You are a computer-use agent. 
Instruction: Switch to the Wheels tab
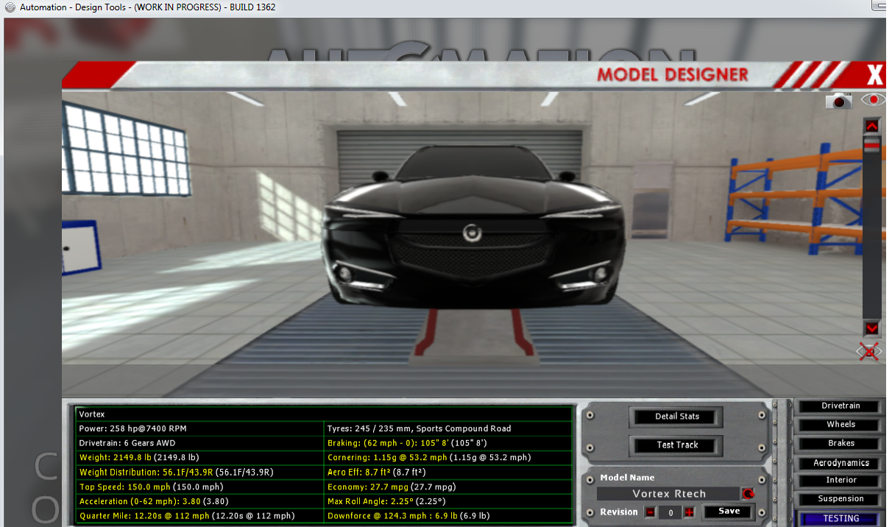pos(840,425)
